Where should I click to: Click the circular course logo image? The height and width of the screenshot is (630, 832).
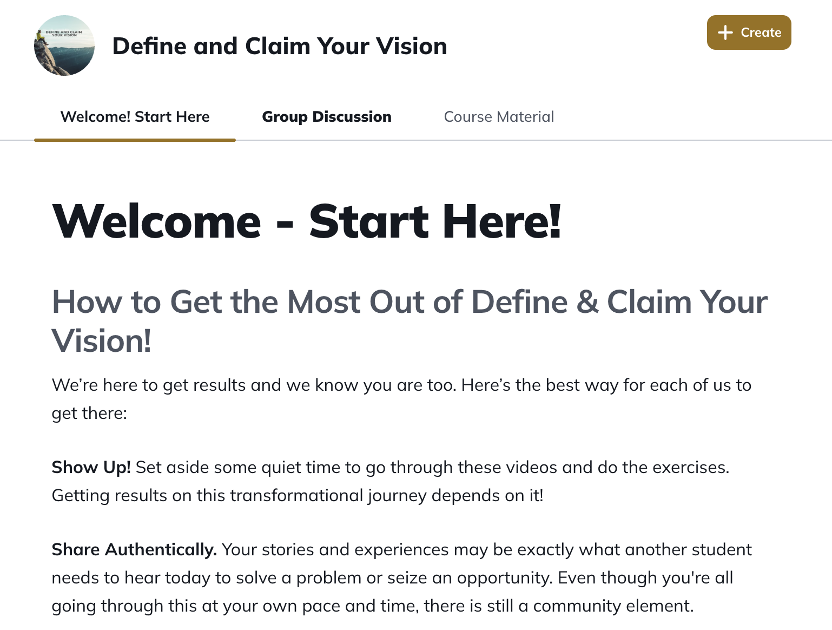[64, 45]
